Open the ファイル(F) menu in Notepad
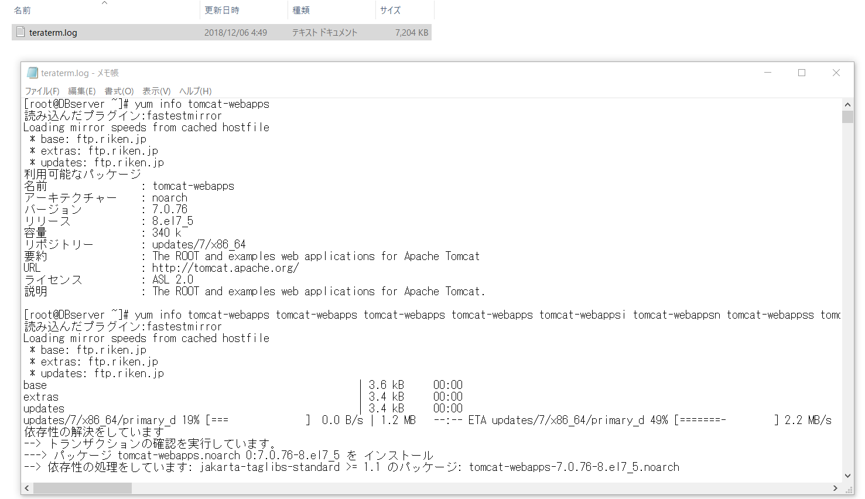This screenshot has height=499, width=865. coord(42,91)
